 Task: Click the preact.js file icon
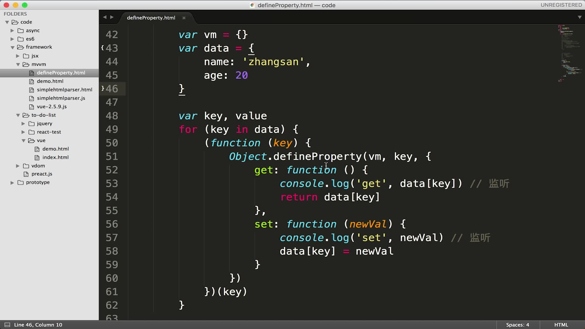(x=26, y=174)
